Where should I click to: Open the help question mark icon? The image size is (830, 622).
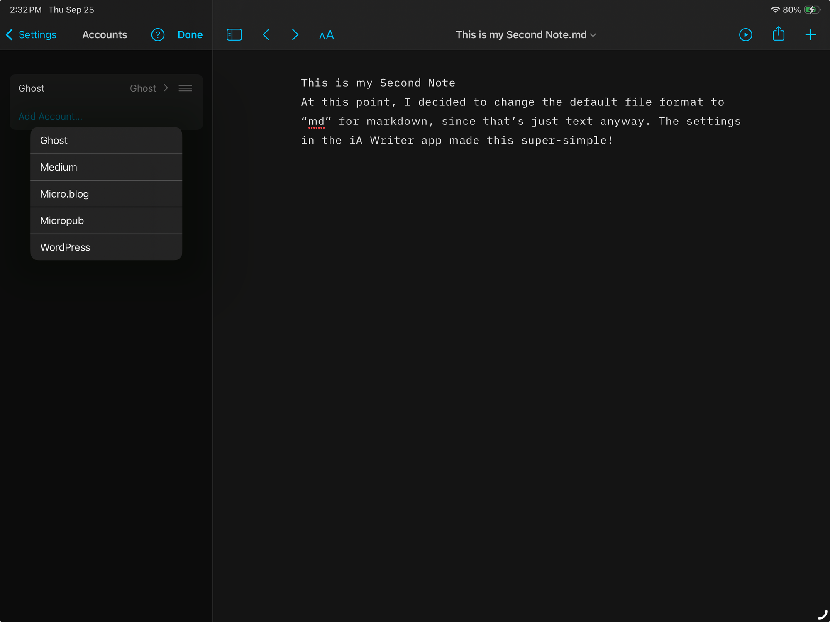point(158,35)
